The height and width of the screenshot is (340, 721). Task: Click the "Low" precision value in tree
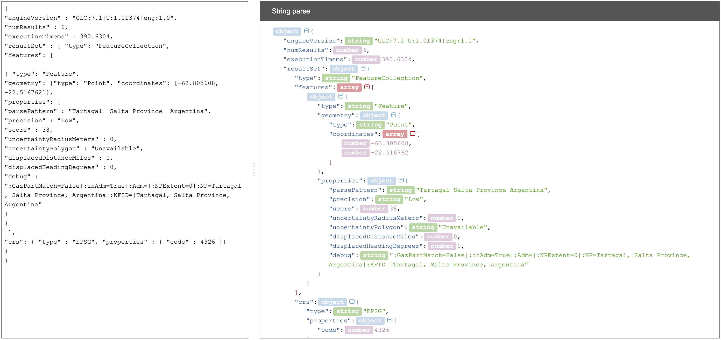point(414,199)
